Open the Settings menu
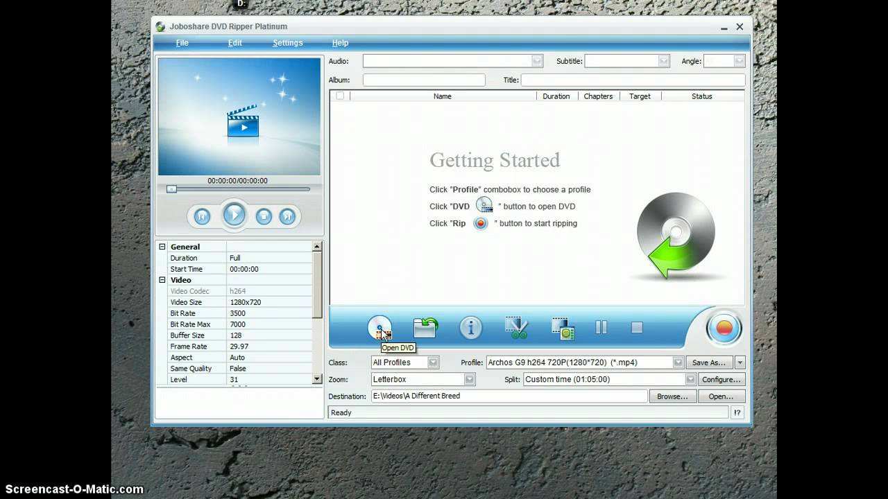This screenshot has width=888, height=499. [288, 43]
